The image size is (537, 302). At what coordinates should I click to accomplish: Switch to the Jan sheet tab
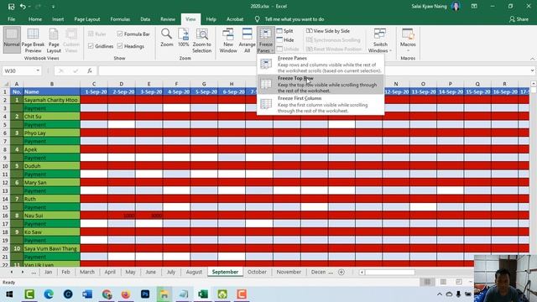pos(49,272)
